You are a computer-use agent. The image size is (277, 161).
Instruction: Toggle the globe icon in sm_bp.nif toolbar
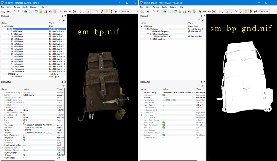[25, 12]
